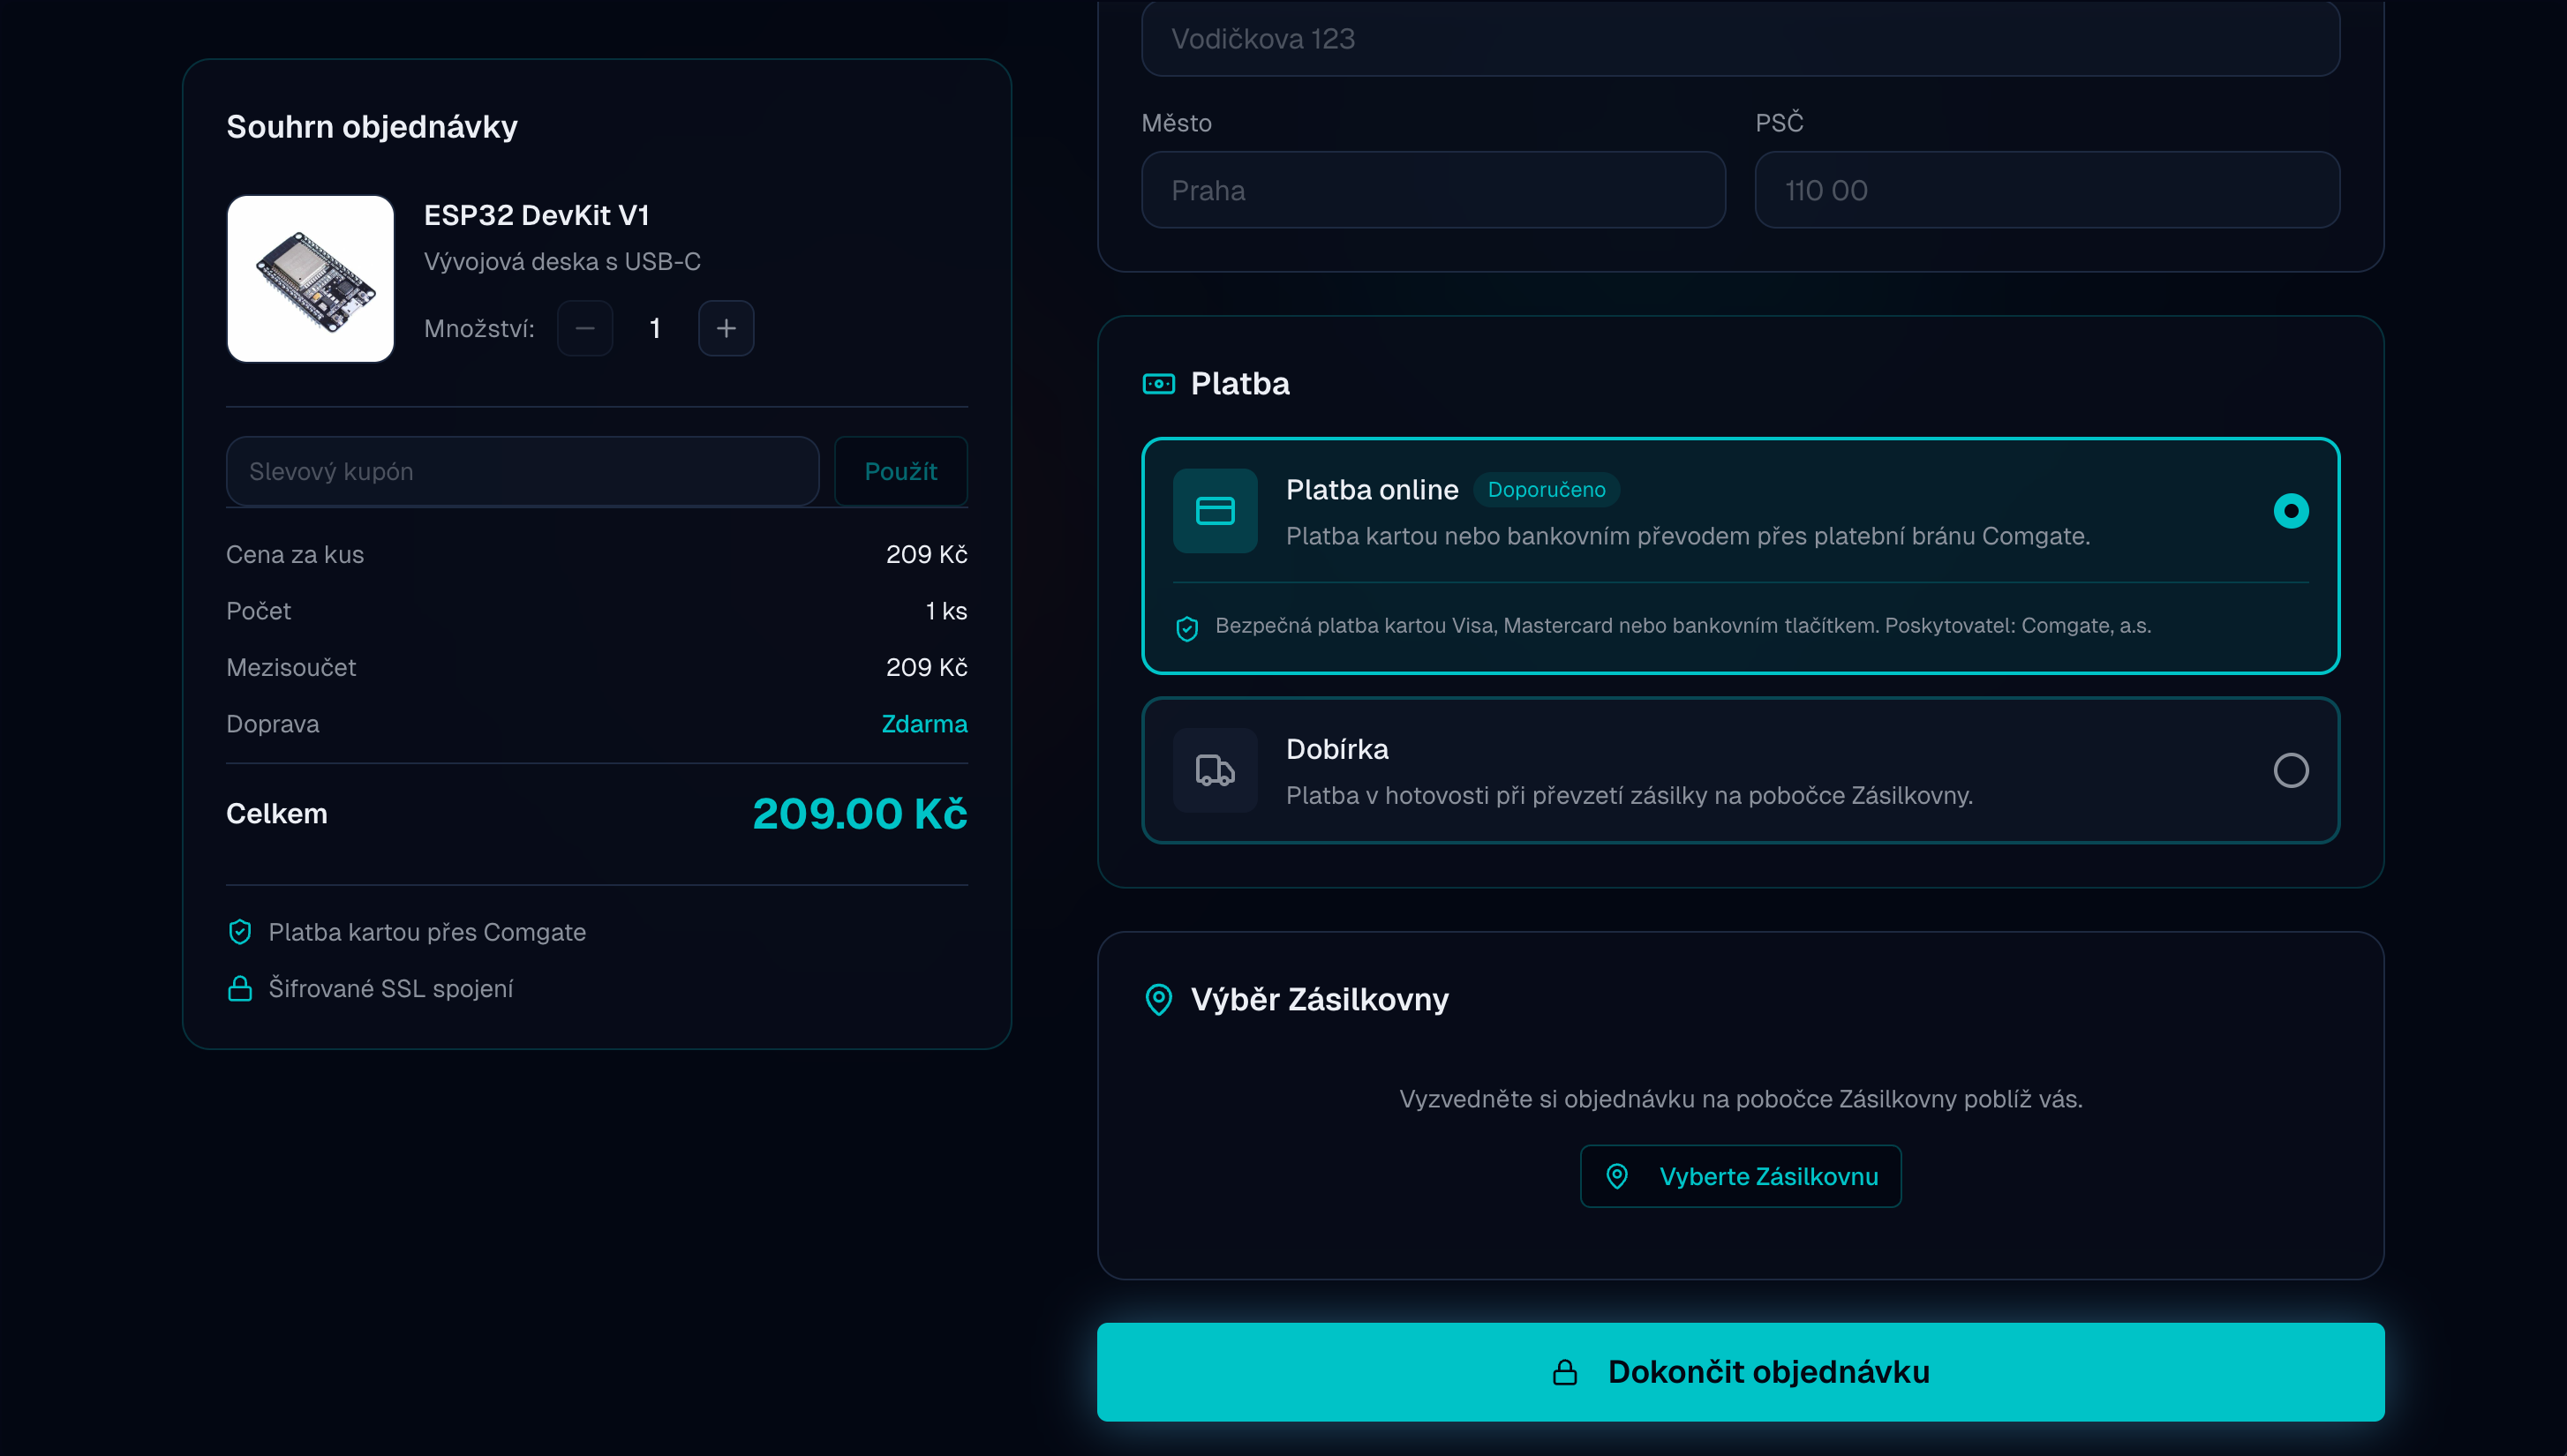Viewport: 2567px width, 1456px height.
Task: Open the Vyberte Zásilkovnu pickup selector
Action: 1741,1176
